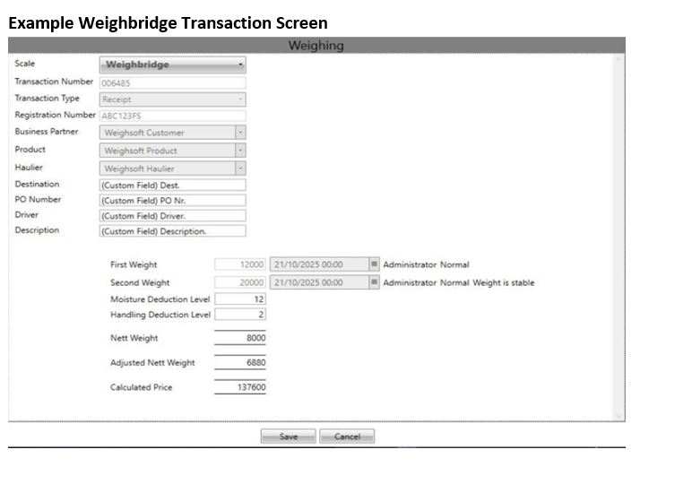
Task: Click the Save button
Action: [289, 436]
